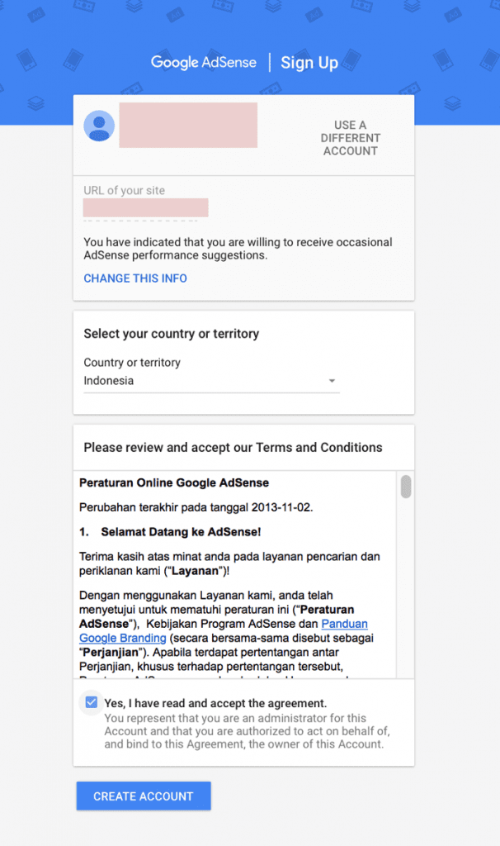
Task: Click the AdSense performance suggestions notice text
Action: [238, 249]
